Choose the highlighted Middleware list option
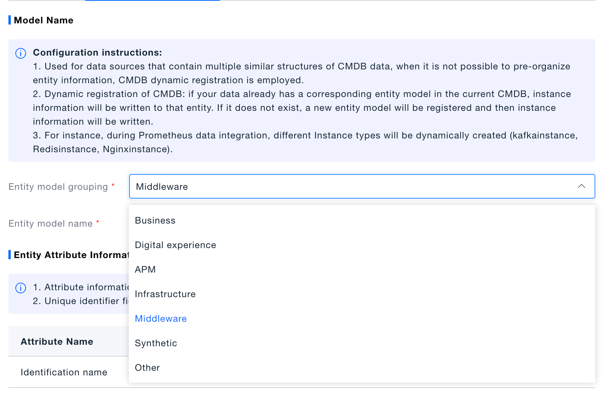Image resolution: width=603 pixels, height=398 pixels. click(x=161, y=319)
